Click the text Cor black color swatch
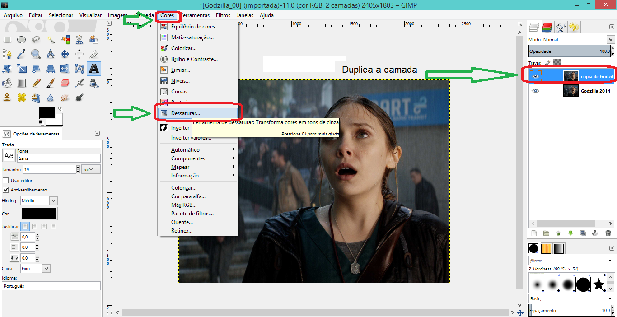The width and height of the screenshot is (617, 317). pyautogui.click(x=39, y=214)
